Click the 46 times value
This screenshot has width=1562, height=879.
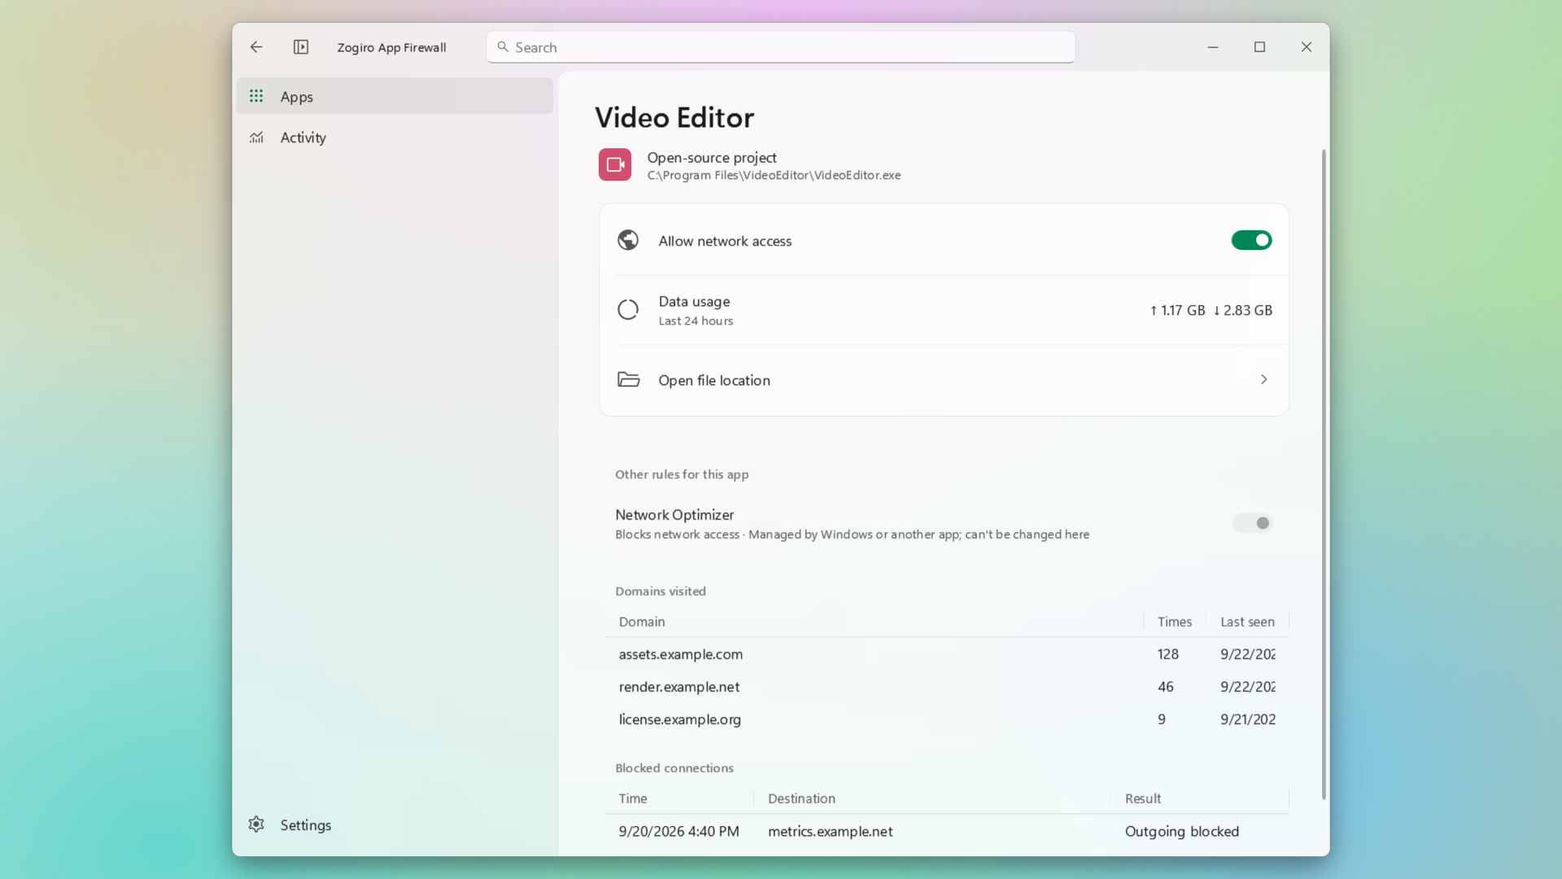(x=1166, y=687)
